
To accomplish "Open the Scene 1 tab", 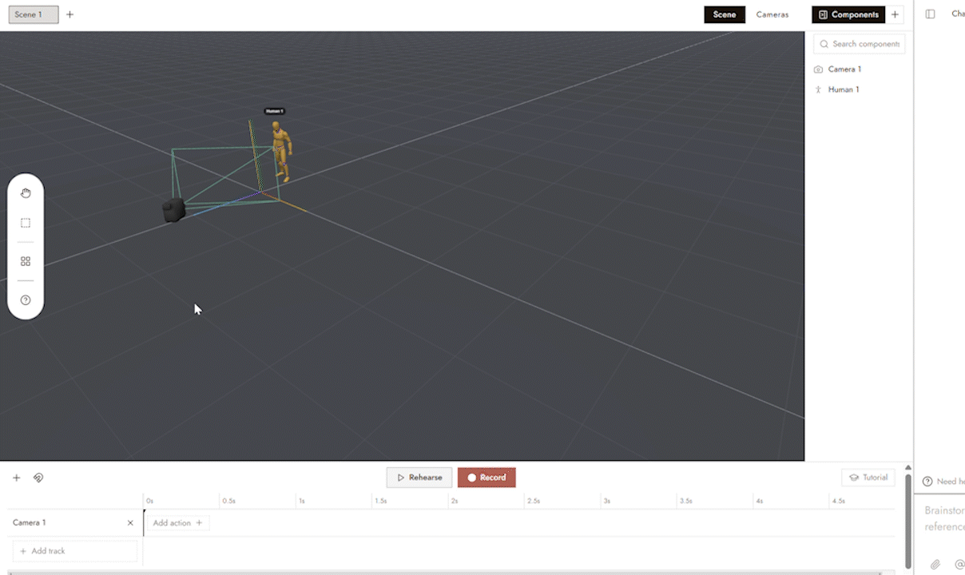I will click(x=34, y=14).
